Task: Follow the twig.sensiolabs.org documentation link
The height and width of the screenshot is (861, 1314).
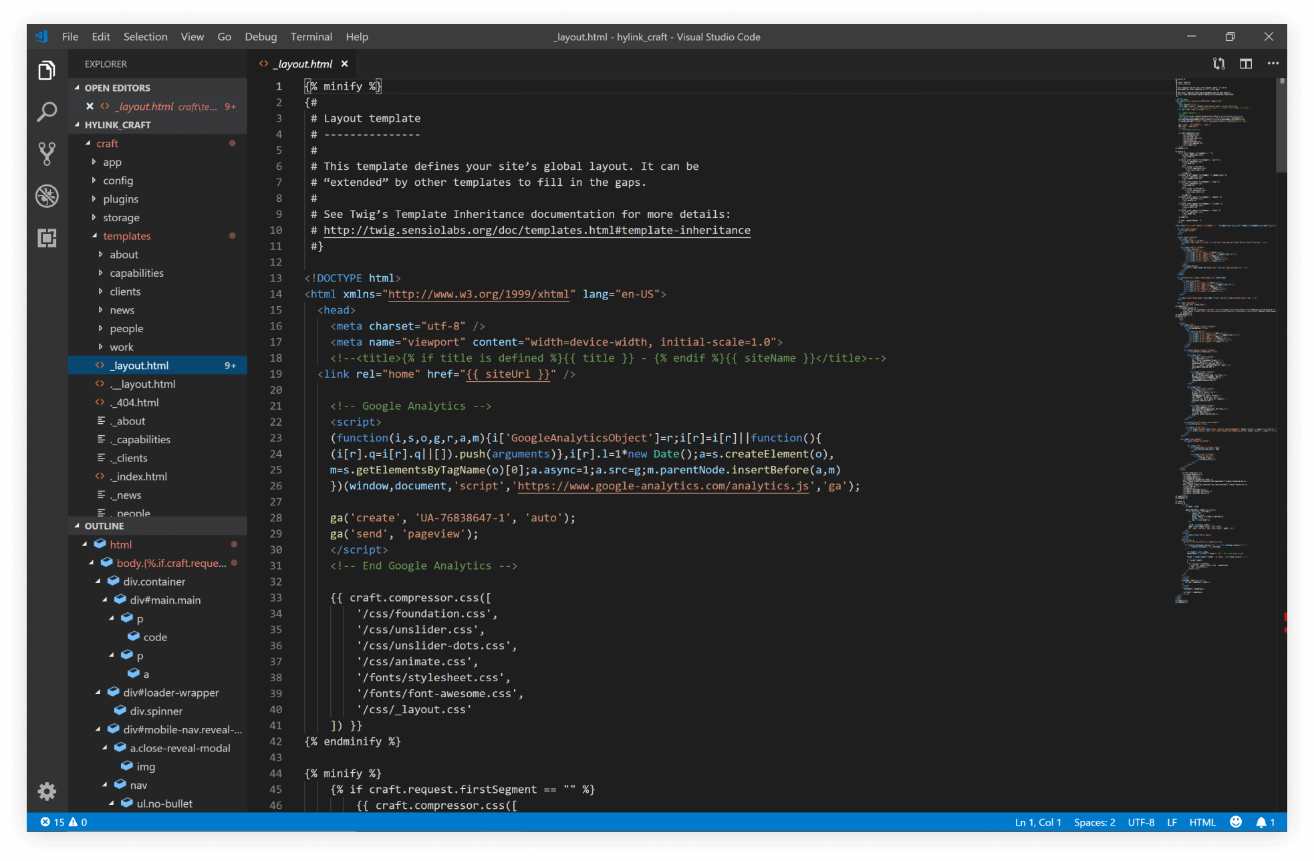Action: 537,230
